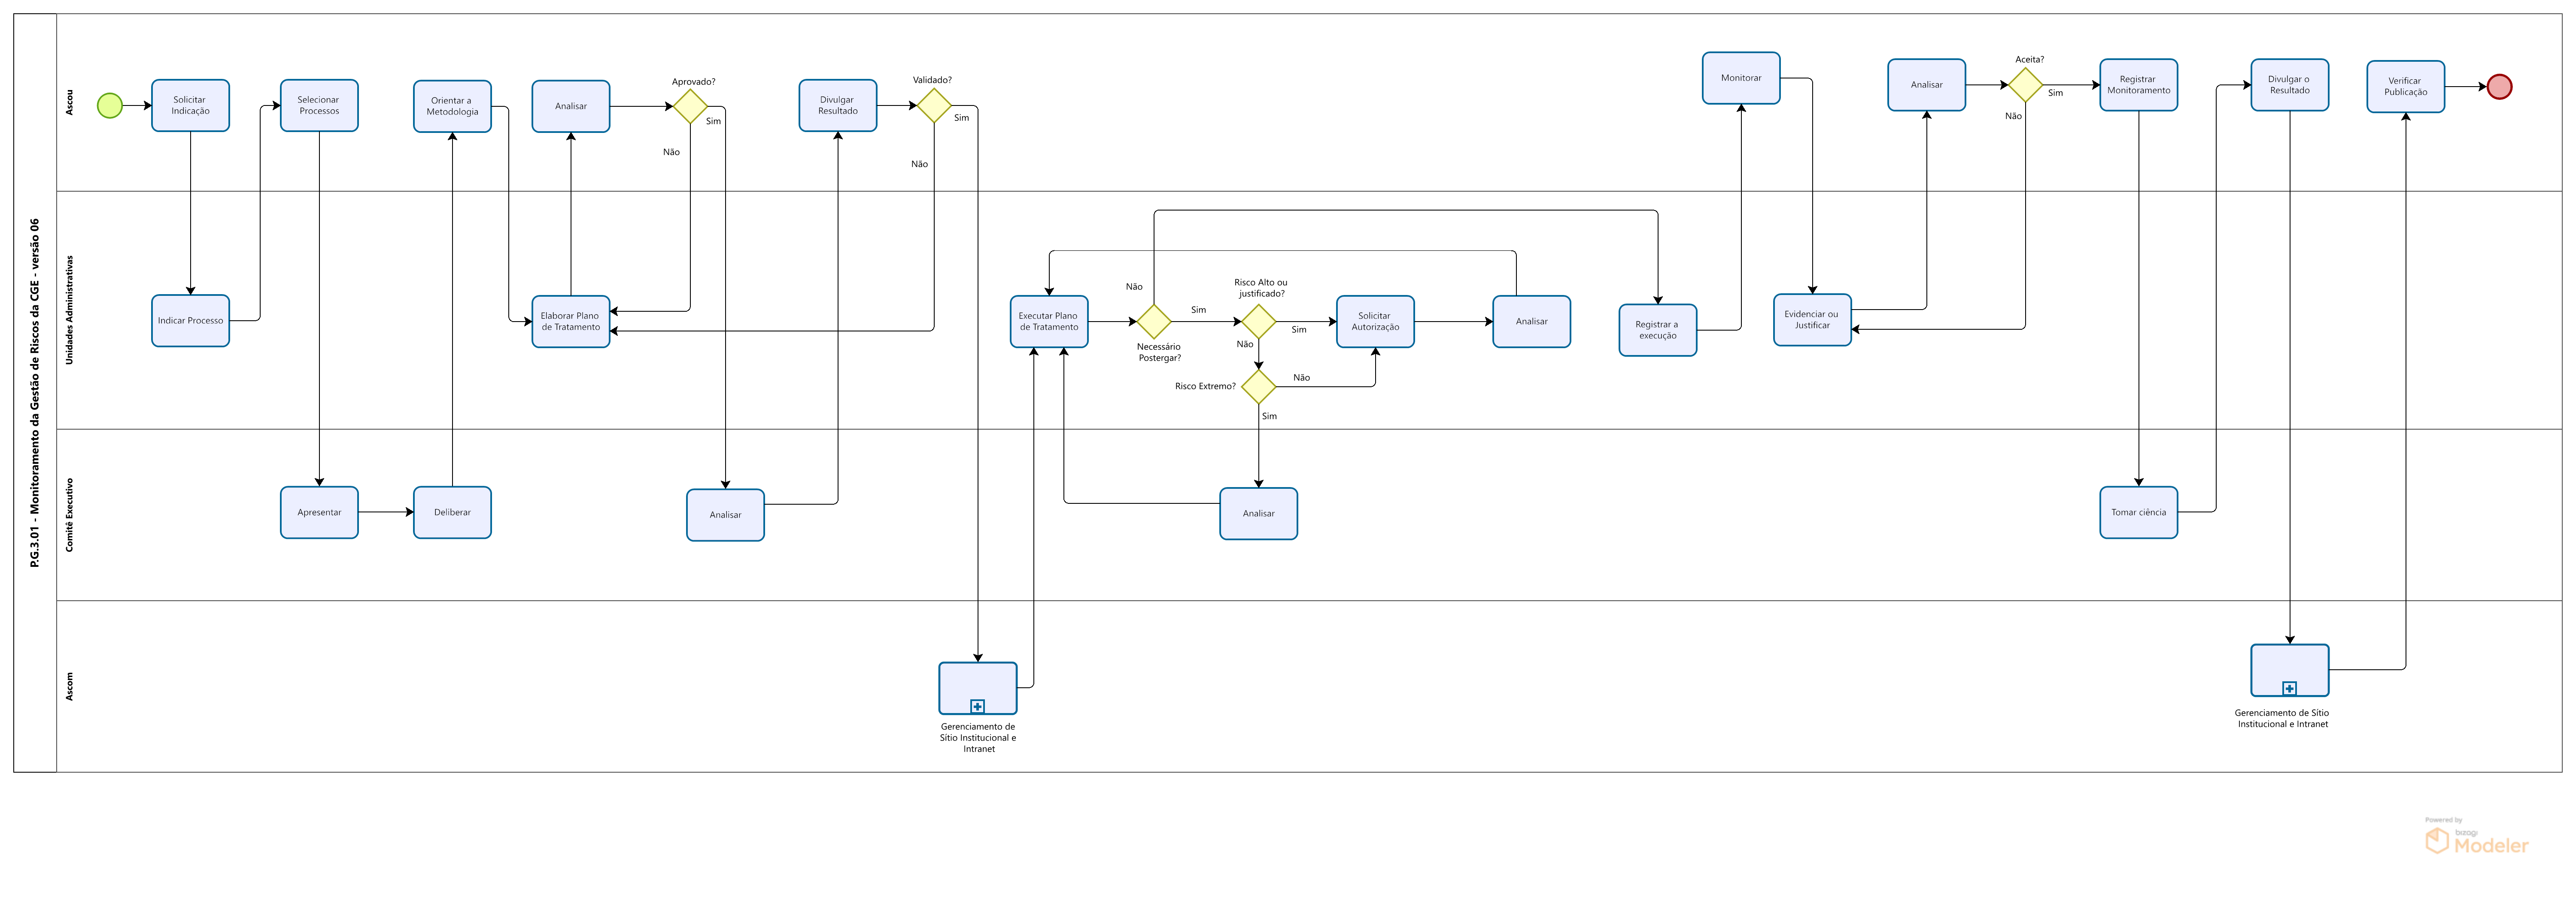
Task: Select Comitê 'Analisar' task feeding 'Divulgar Resultado'
Action: [x=726, y=515]
